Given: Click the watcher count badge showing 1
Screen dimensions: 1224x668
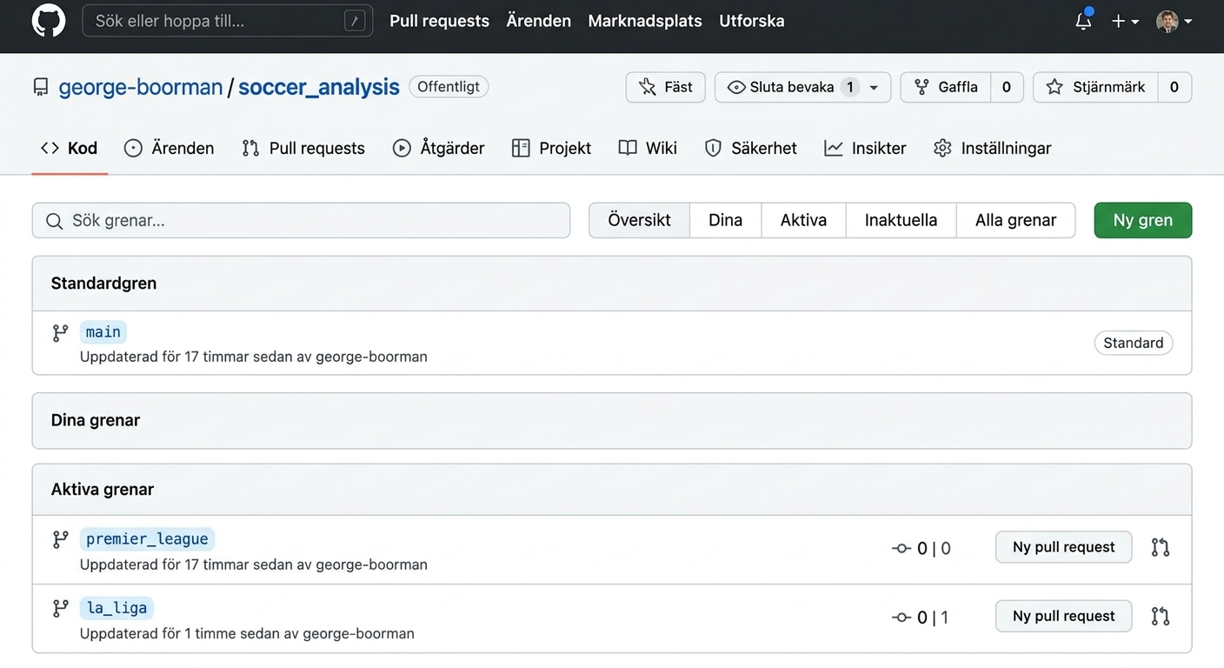Looking at the screenshot, I should coord(850,87).
